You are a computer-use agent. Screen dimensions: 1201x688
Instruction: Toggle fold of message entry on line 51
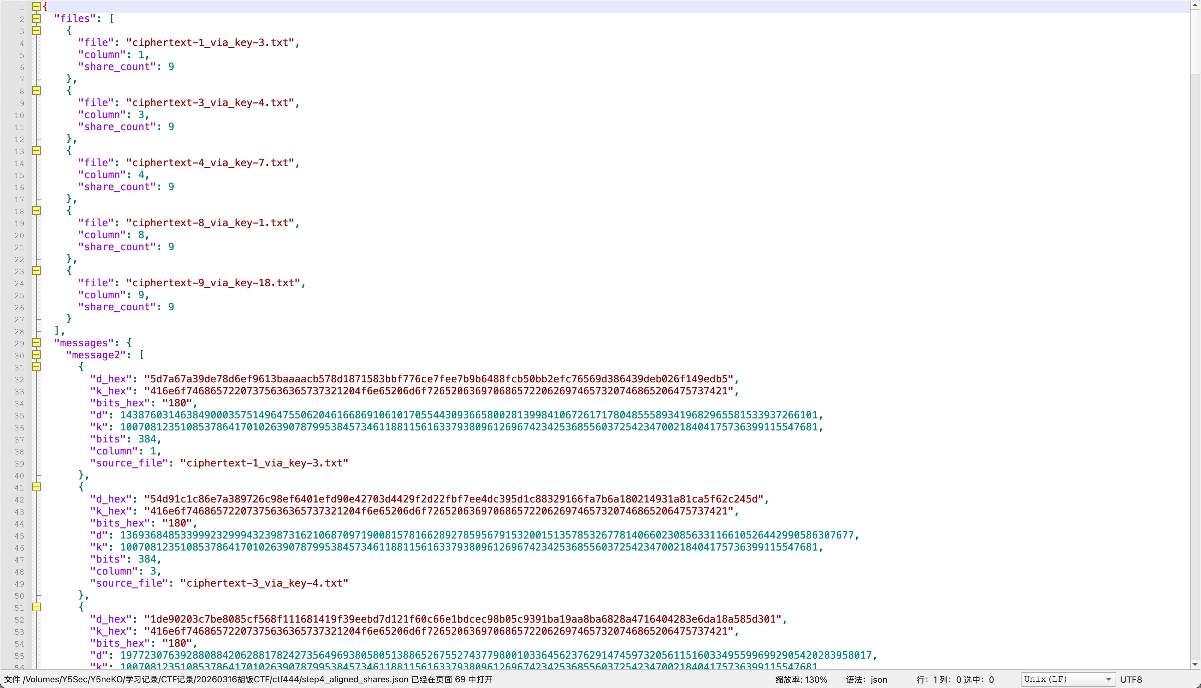(36, 607)
